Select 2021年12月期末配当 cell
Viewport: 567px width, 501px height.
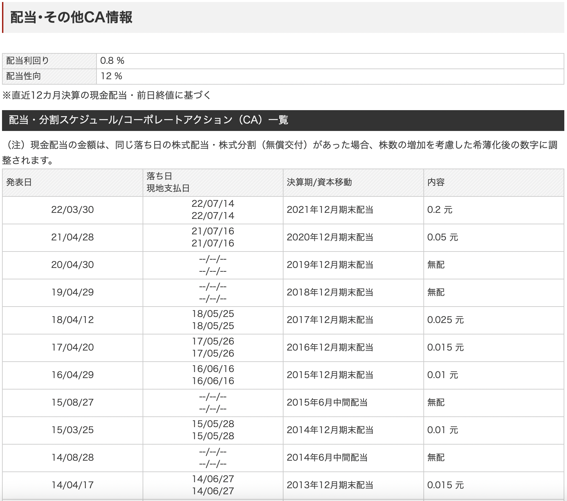(x=353, y=210)
